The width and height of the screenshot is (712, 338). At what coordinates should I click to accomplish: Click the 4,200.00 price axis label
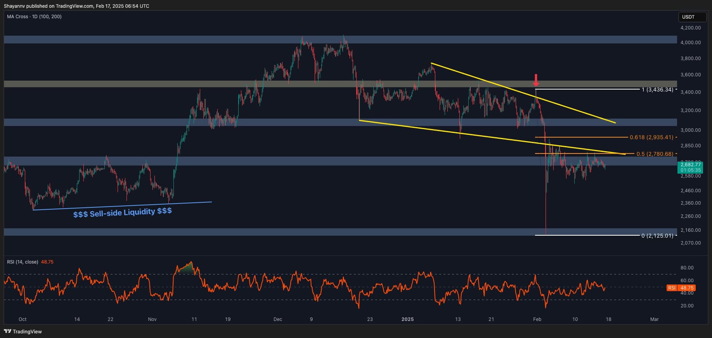coord(690,28)
